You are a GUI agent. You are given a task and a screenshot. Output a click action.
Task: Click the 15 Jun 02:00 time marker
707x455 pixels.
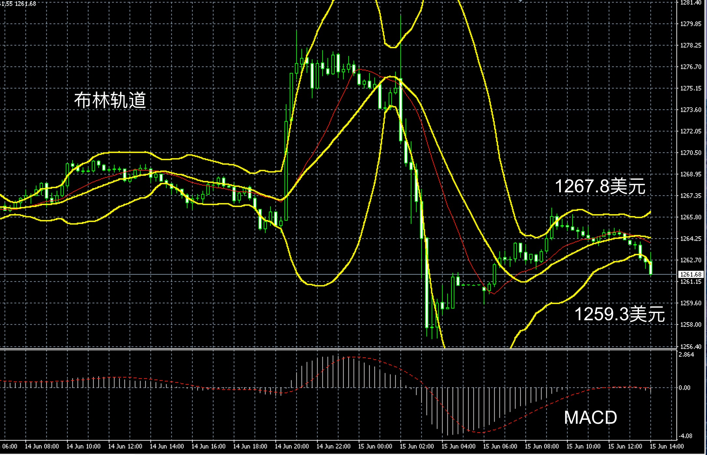(417, 446)
